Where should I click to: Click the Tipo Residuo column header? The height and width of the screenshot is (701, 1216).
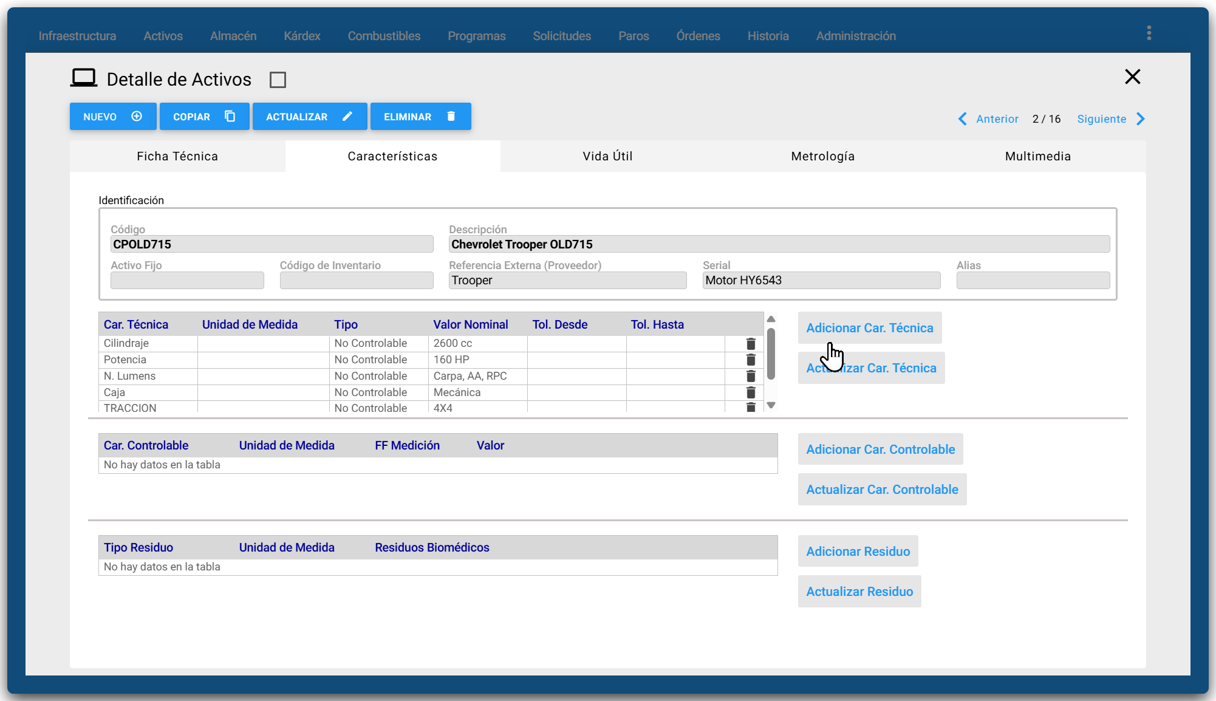pos(138,547)
